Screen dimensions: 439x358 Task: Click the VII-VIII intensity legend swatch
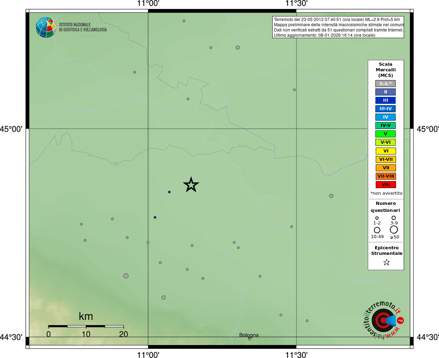pos(386,176)
